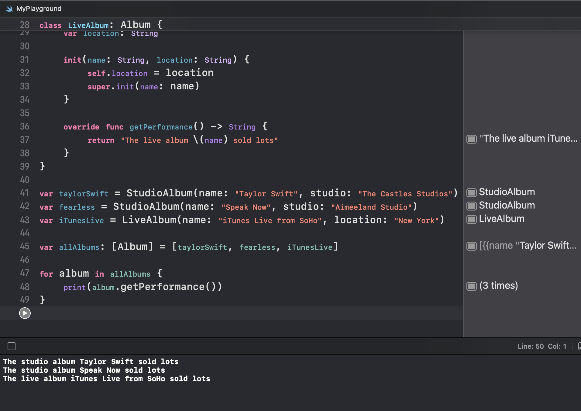Show quick look for line 42 StudioAlbum result

coord(472,206)
